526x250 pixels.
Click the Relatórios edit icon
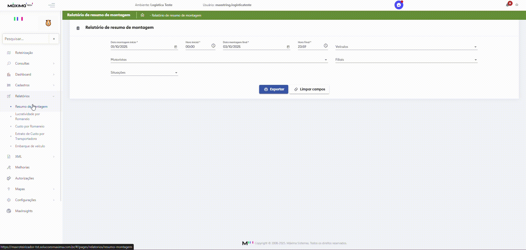pyautogui.click(x=9, y=96)
